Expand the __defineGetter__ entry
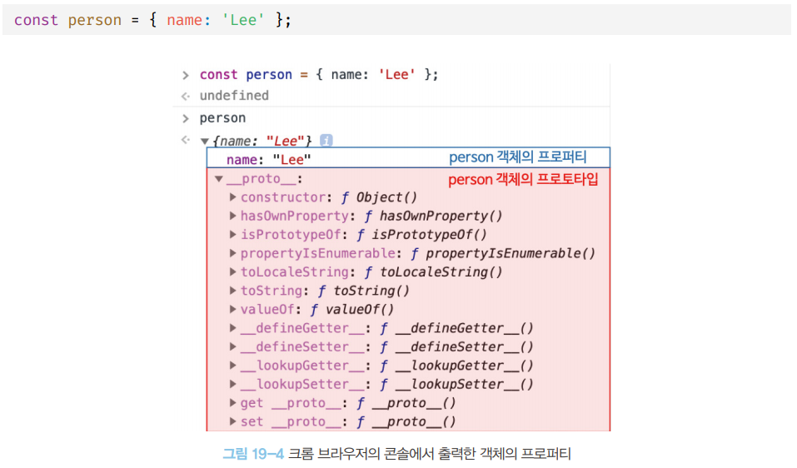Image resolution: width=797 pixels, height=468 pixels. [233, 328]
